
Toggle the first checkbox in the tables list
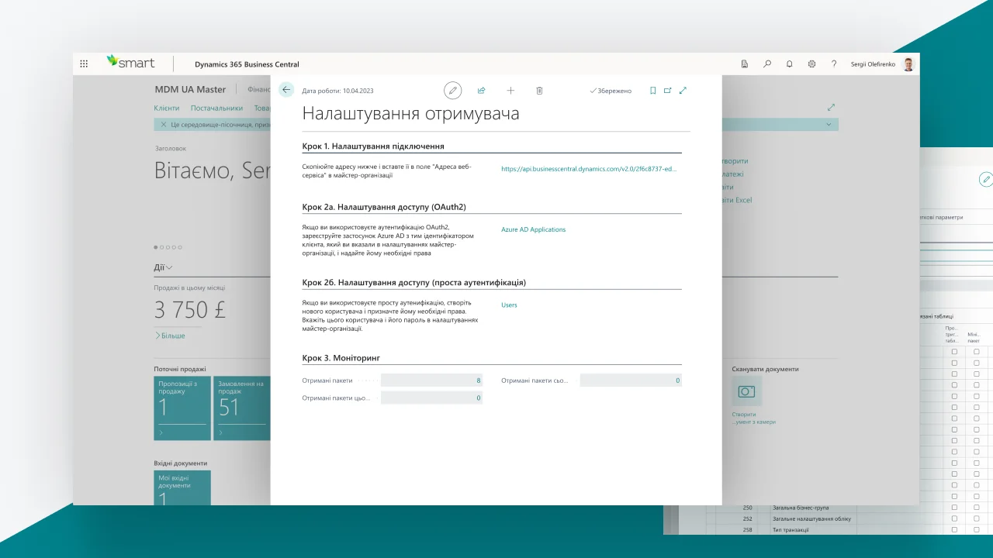[953, 351]
